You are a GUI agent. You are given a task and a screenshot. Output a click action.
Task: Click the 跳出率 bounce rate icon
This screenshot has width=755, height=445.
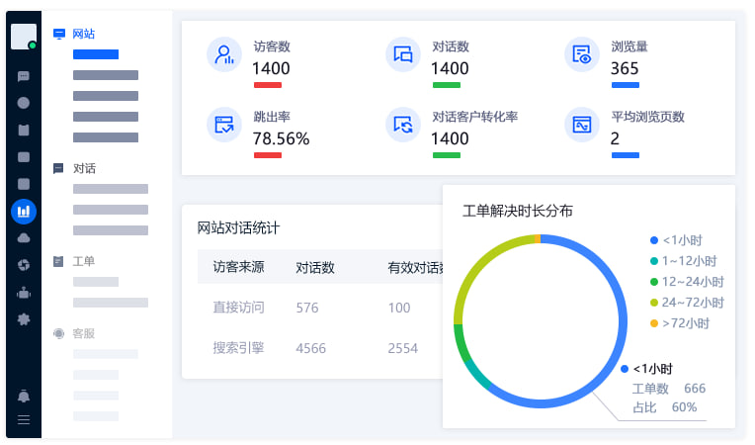pyautogui.click(x=224, y=125)
